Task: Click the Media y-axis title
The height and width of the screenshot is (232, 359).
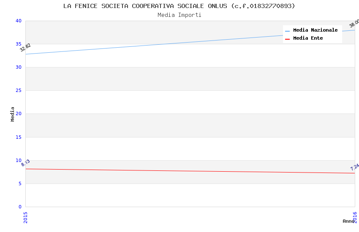Action: (12, 114)
